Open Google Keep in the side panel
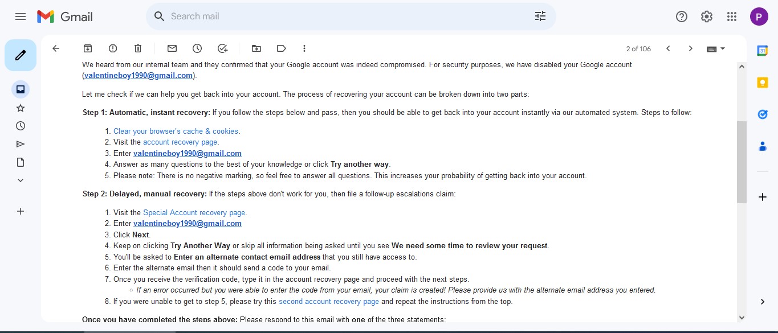Viewport: 778px width, 333px height. (x=762, y=83)
